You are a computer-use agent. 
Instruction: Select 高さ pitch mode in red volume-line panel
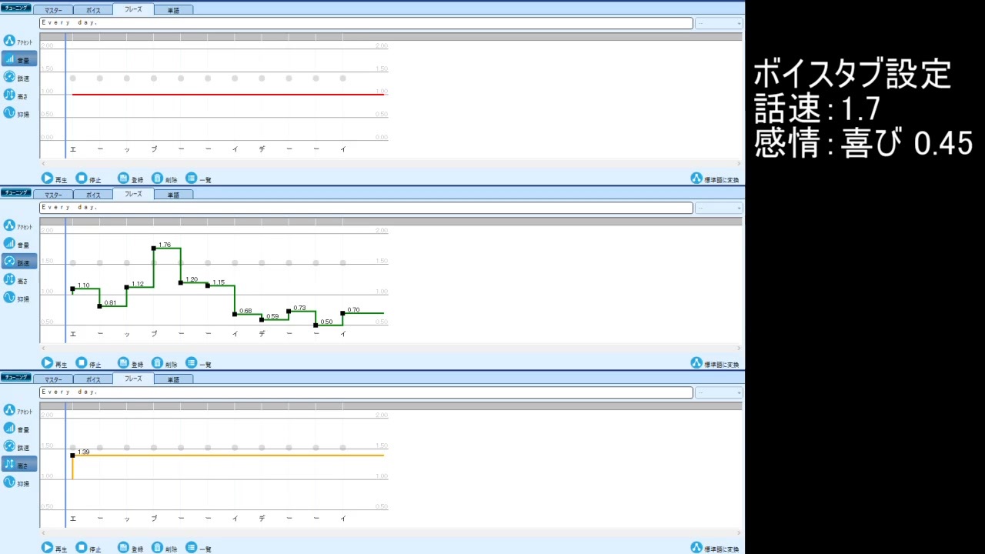(18, 95)
